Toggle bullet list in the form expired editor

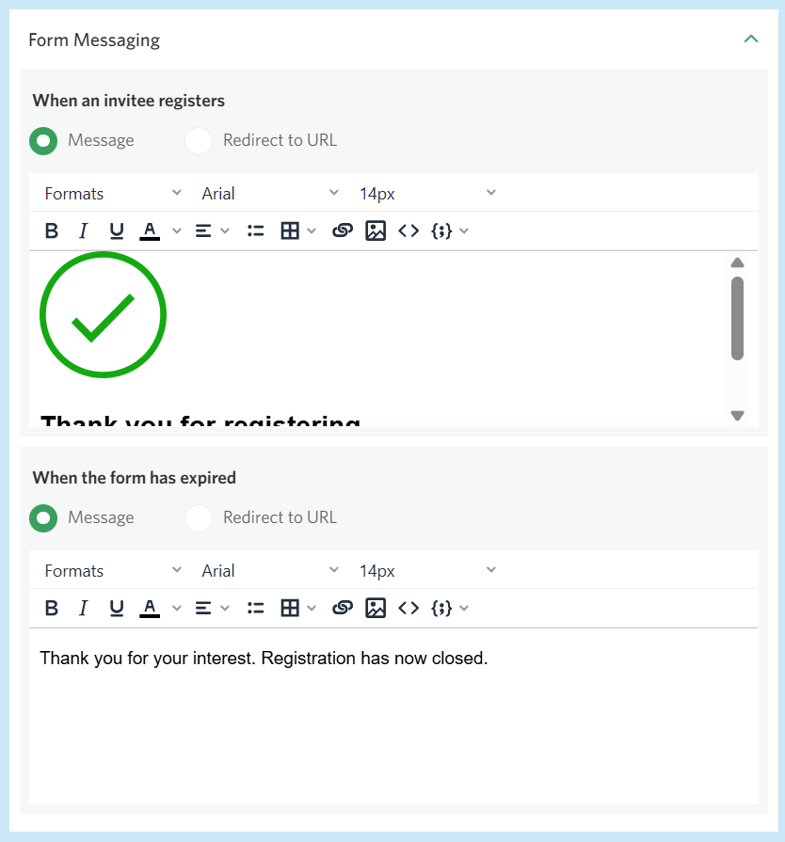[255, 609]
